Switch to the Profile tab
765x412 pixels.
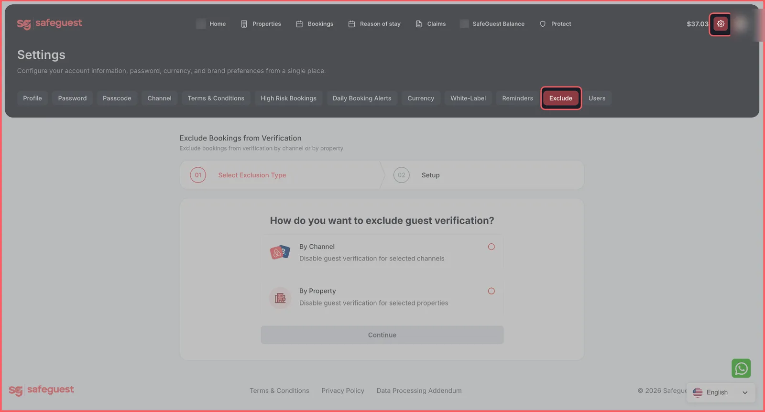(x=33, y=98)
